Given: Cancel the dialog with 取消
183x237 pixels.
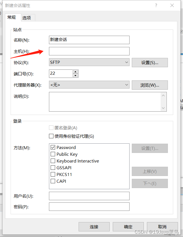Looking at the screenshot, I should pyautogui.click(x=162, y=227).
